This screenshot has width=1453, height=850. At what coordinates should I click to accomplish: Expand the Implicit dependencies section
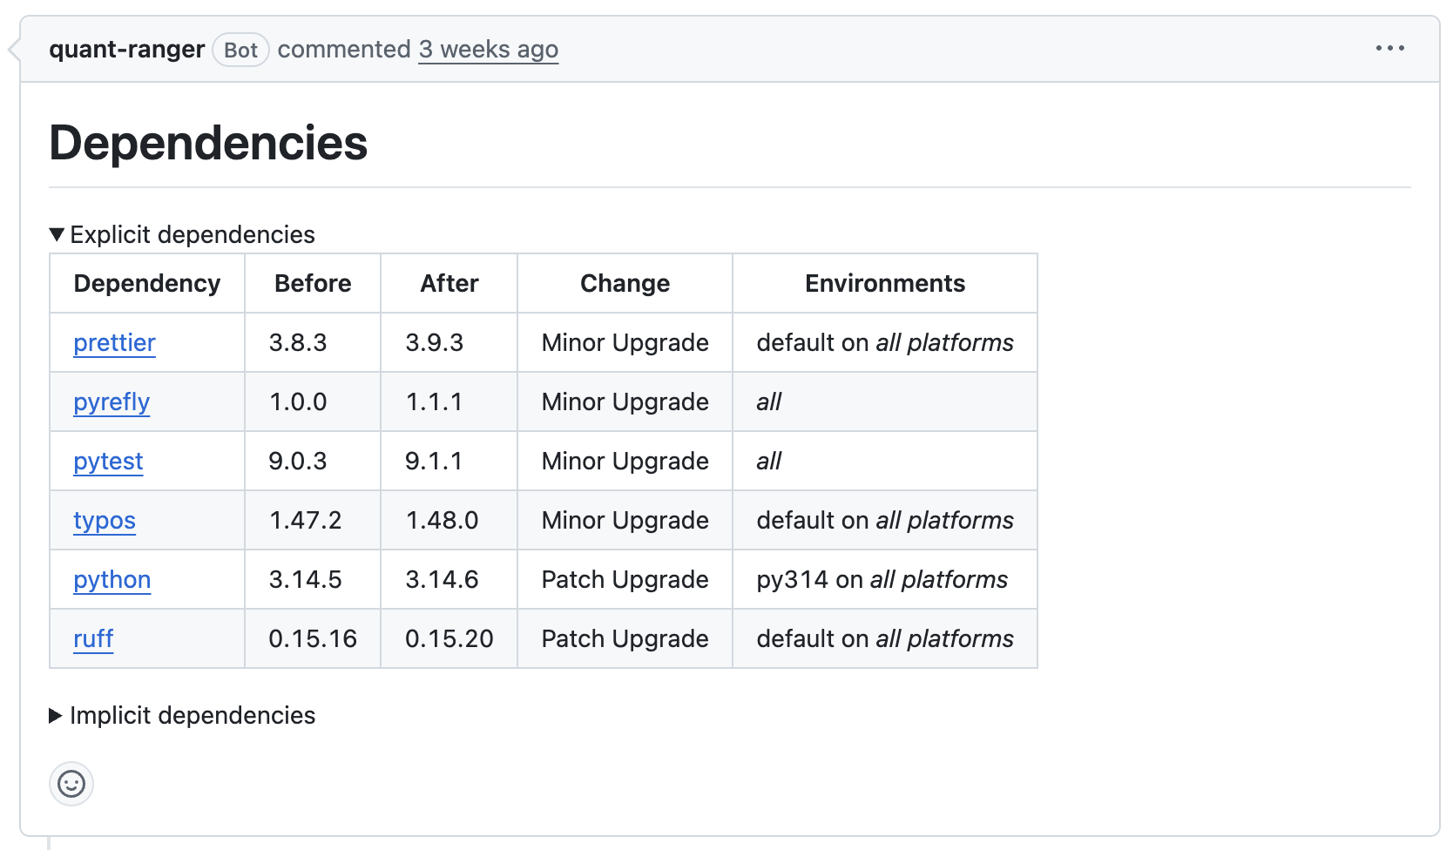coord(182,715)
